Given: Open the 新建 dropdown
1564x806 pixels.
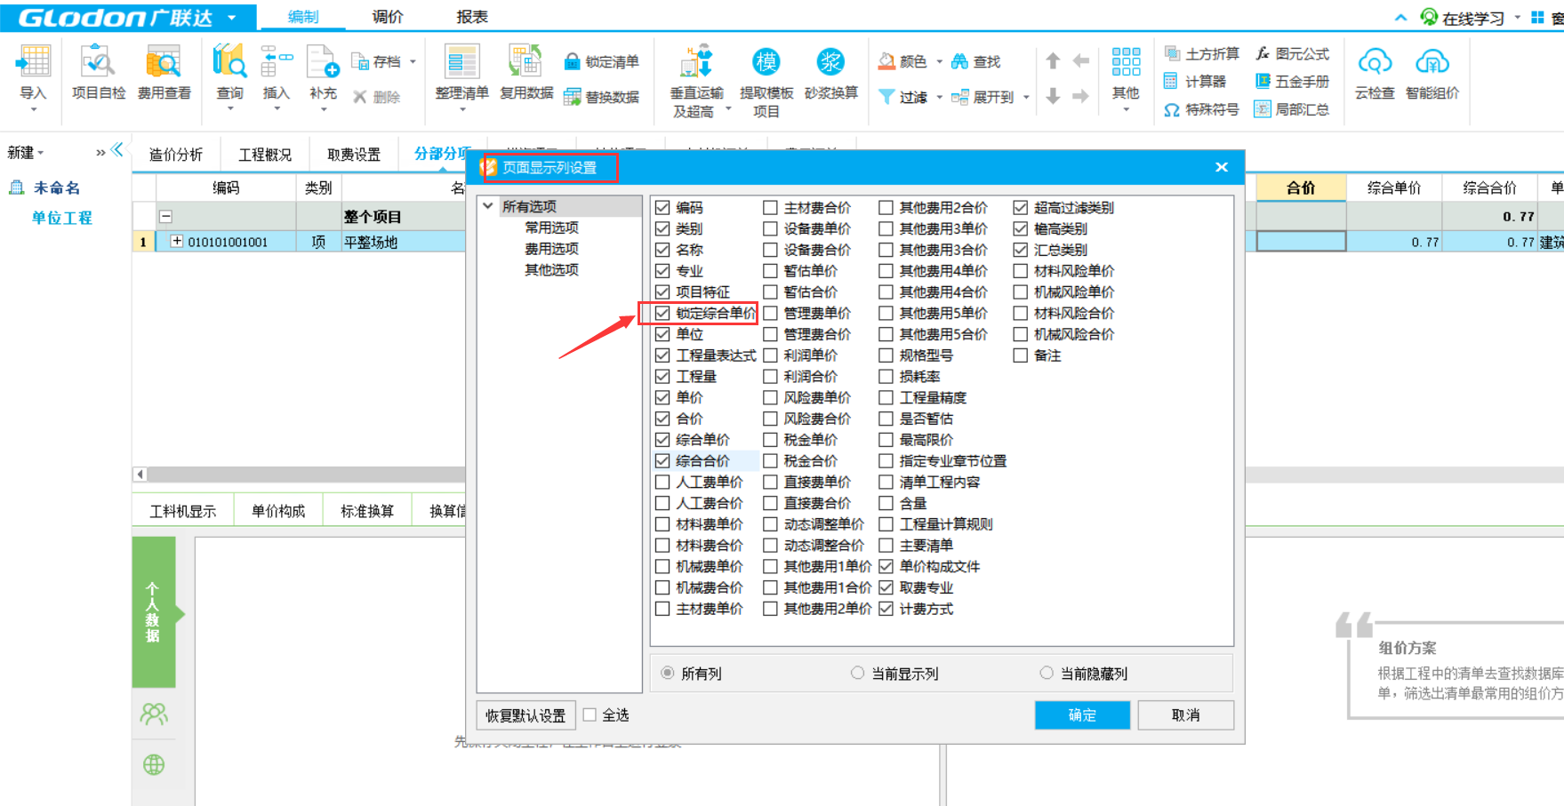Looking at the screenshot, I should point(25,153).
